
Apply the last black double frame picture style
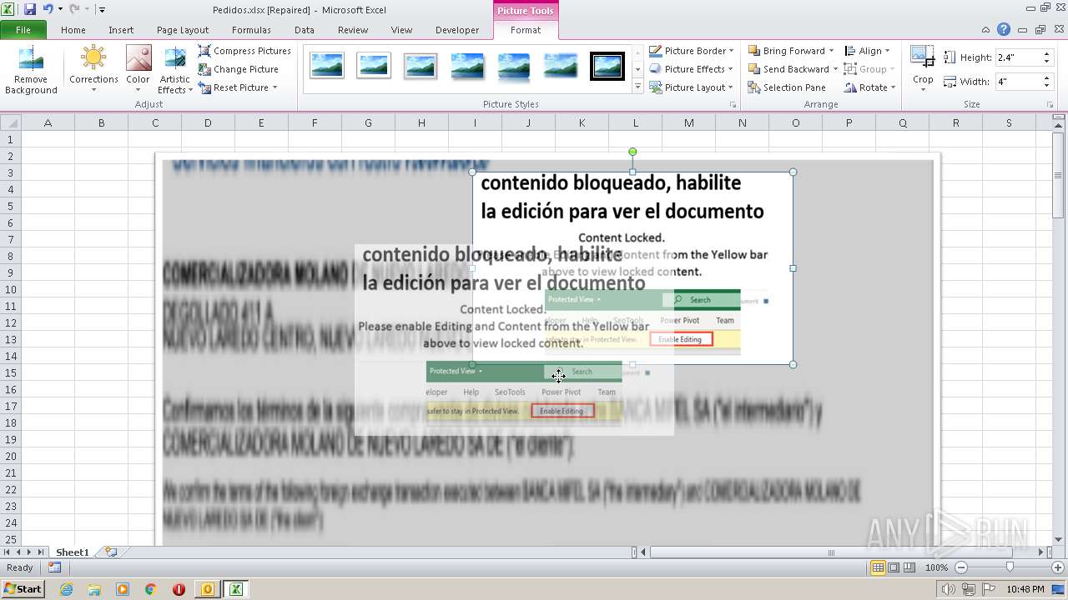[607, 66]
